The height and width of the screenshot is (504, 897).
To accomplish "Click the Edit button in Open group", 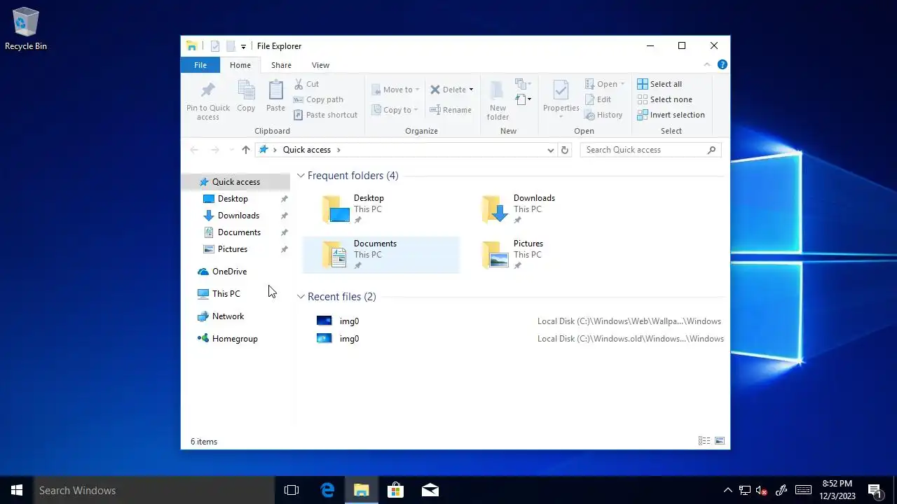I will [x=598, y=99].
